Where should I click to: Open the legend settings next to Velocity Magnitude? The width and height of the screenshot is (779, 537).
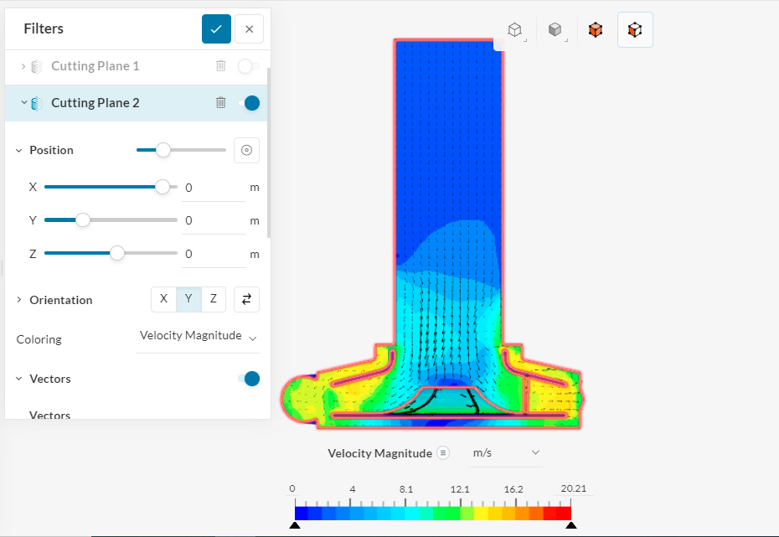click(x=444, y=452)
